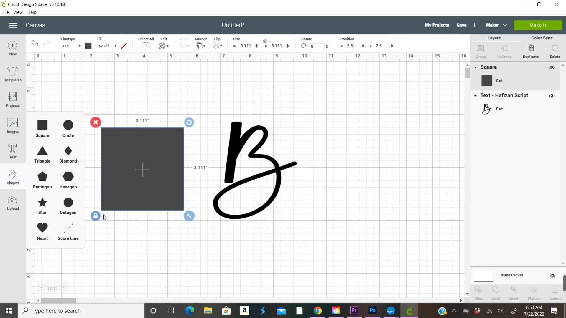The height and width of the screenshot is (318, 566).
Task: Collapse the Square layer group
Action: 475,67
